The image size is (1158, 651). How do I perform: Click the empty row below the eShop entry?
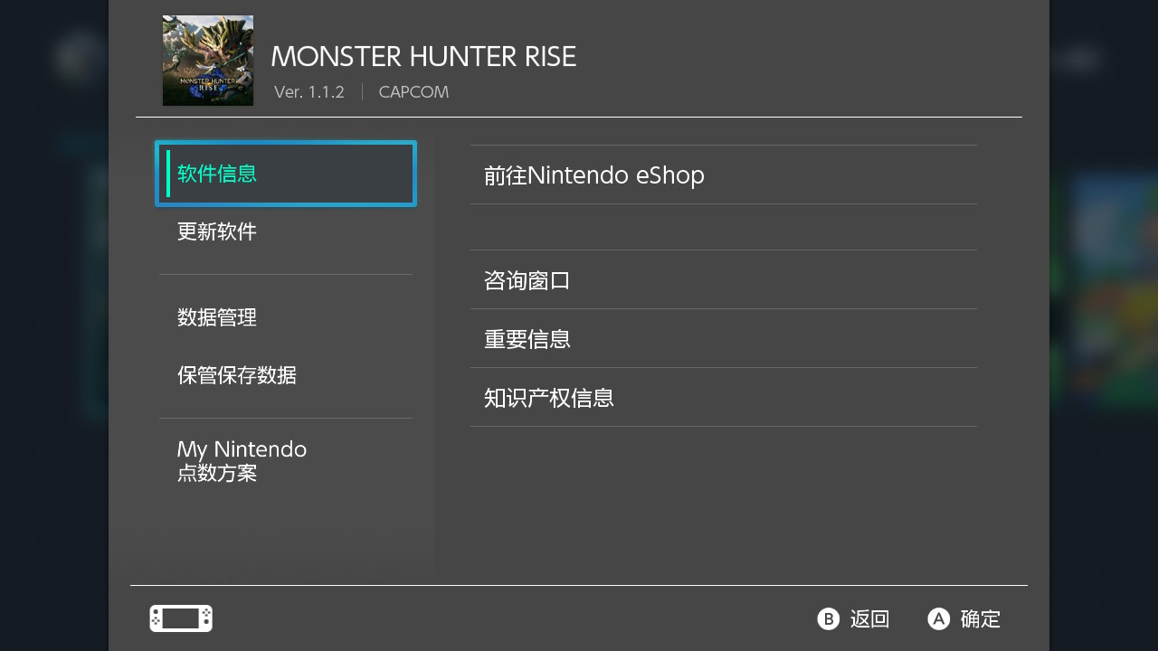(x=724, y=227)
